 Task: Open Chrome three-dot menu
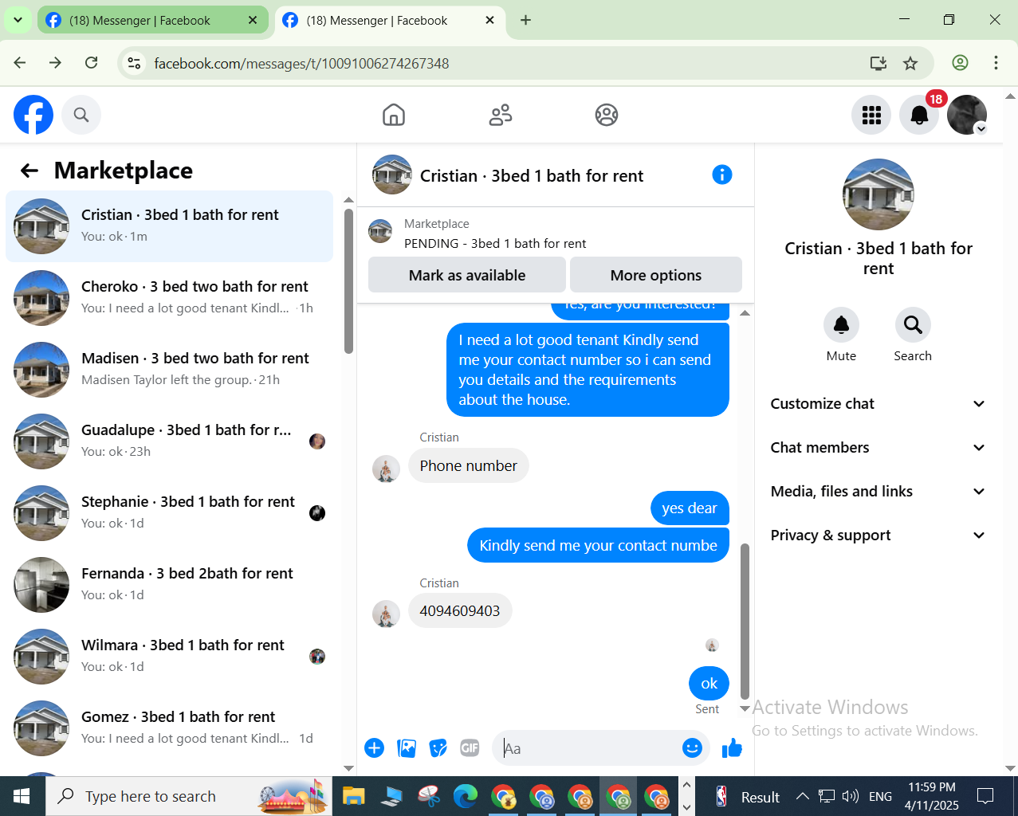pyautogui.click(x=996, y=63)
